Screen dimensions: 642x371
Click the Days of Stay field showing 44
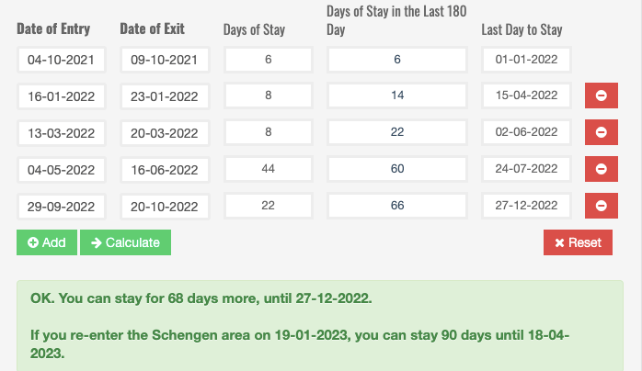269,169
